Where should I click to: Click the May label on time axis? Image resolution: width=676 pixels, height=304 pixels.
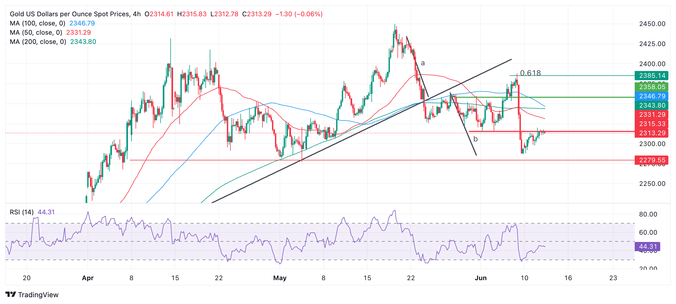[x=280, y=278]
